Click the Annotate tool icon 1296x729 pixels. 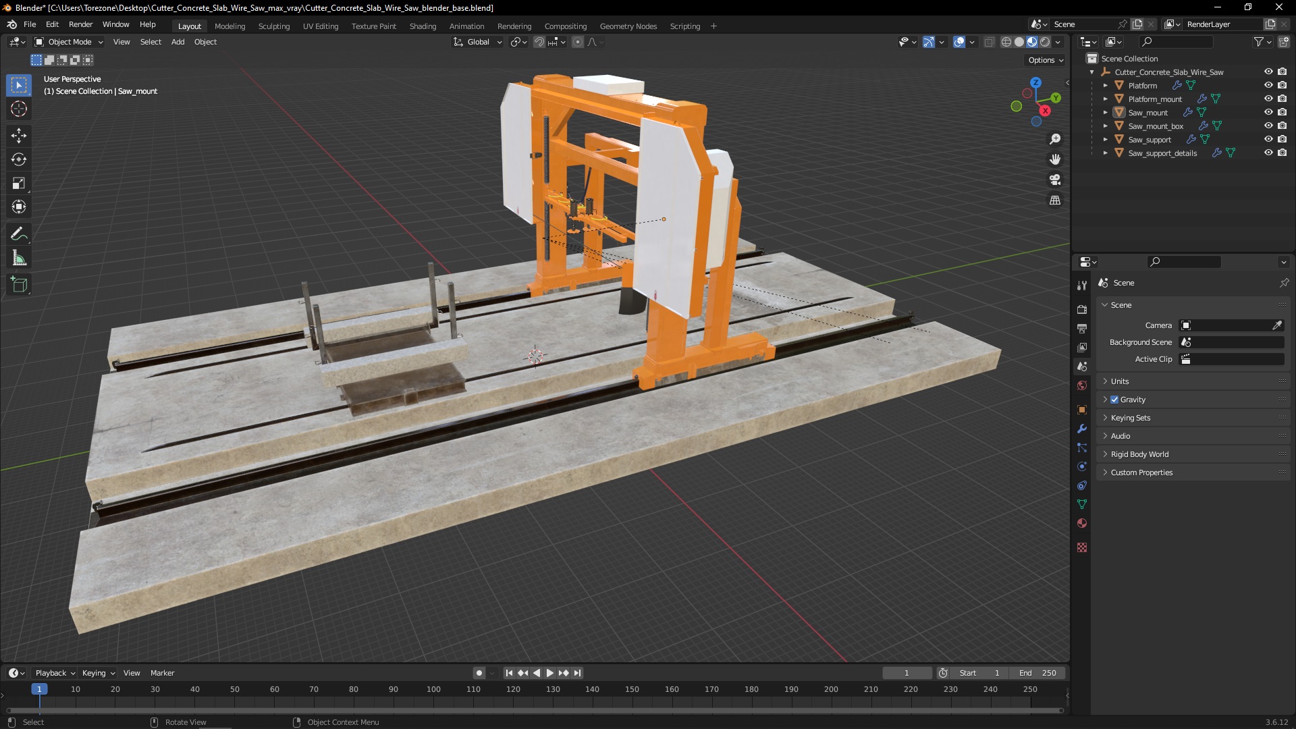20,233
